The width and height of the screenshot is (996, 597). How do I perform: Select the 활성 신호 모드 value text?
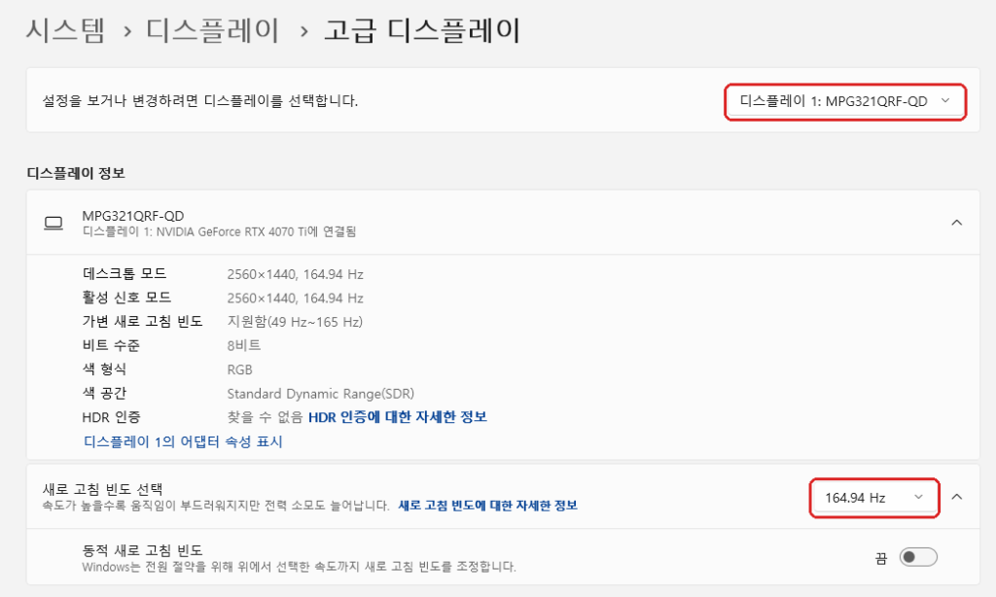click(x=296, y=298)
